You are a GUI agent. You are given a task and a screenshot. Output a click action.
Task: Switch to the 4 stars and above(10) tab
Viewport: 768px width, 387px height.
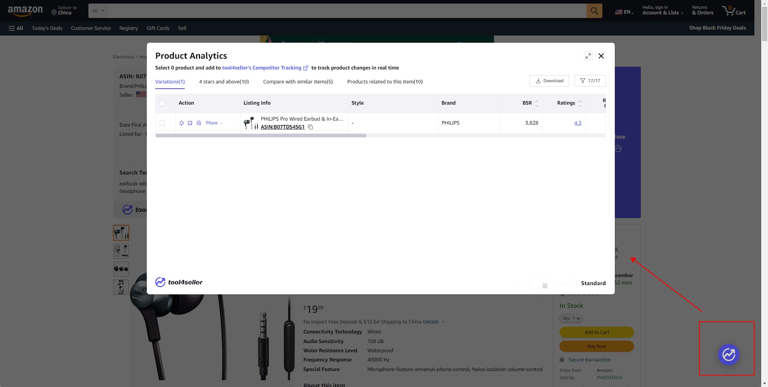tap(224, 81)
